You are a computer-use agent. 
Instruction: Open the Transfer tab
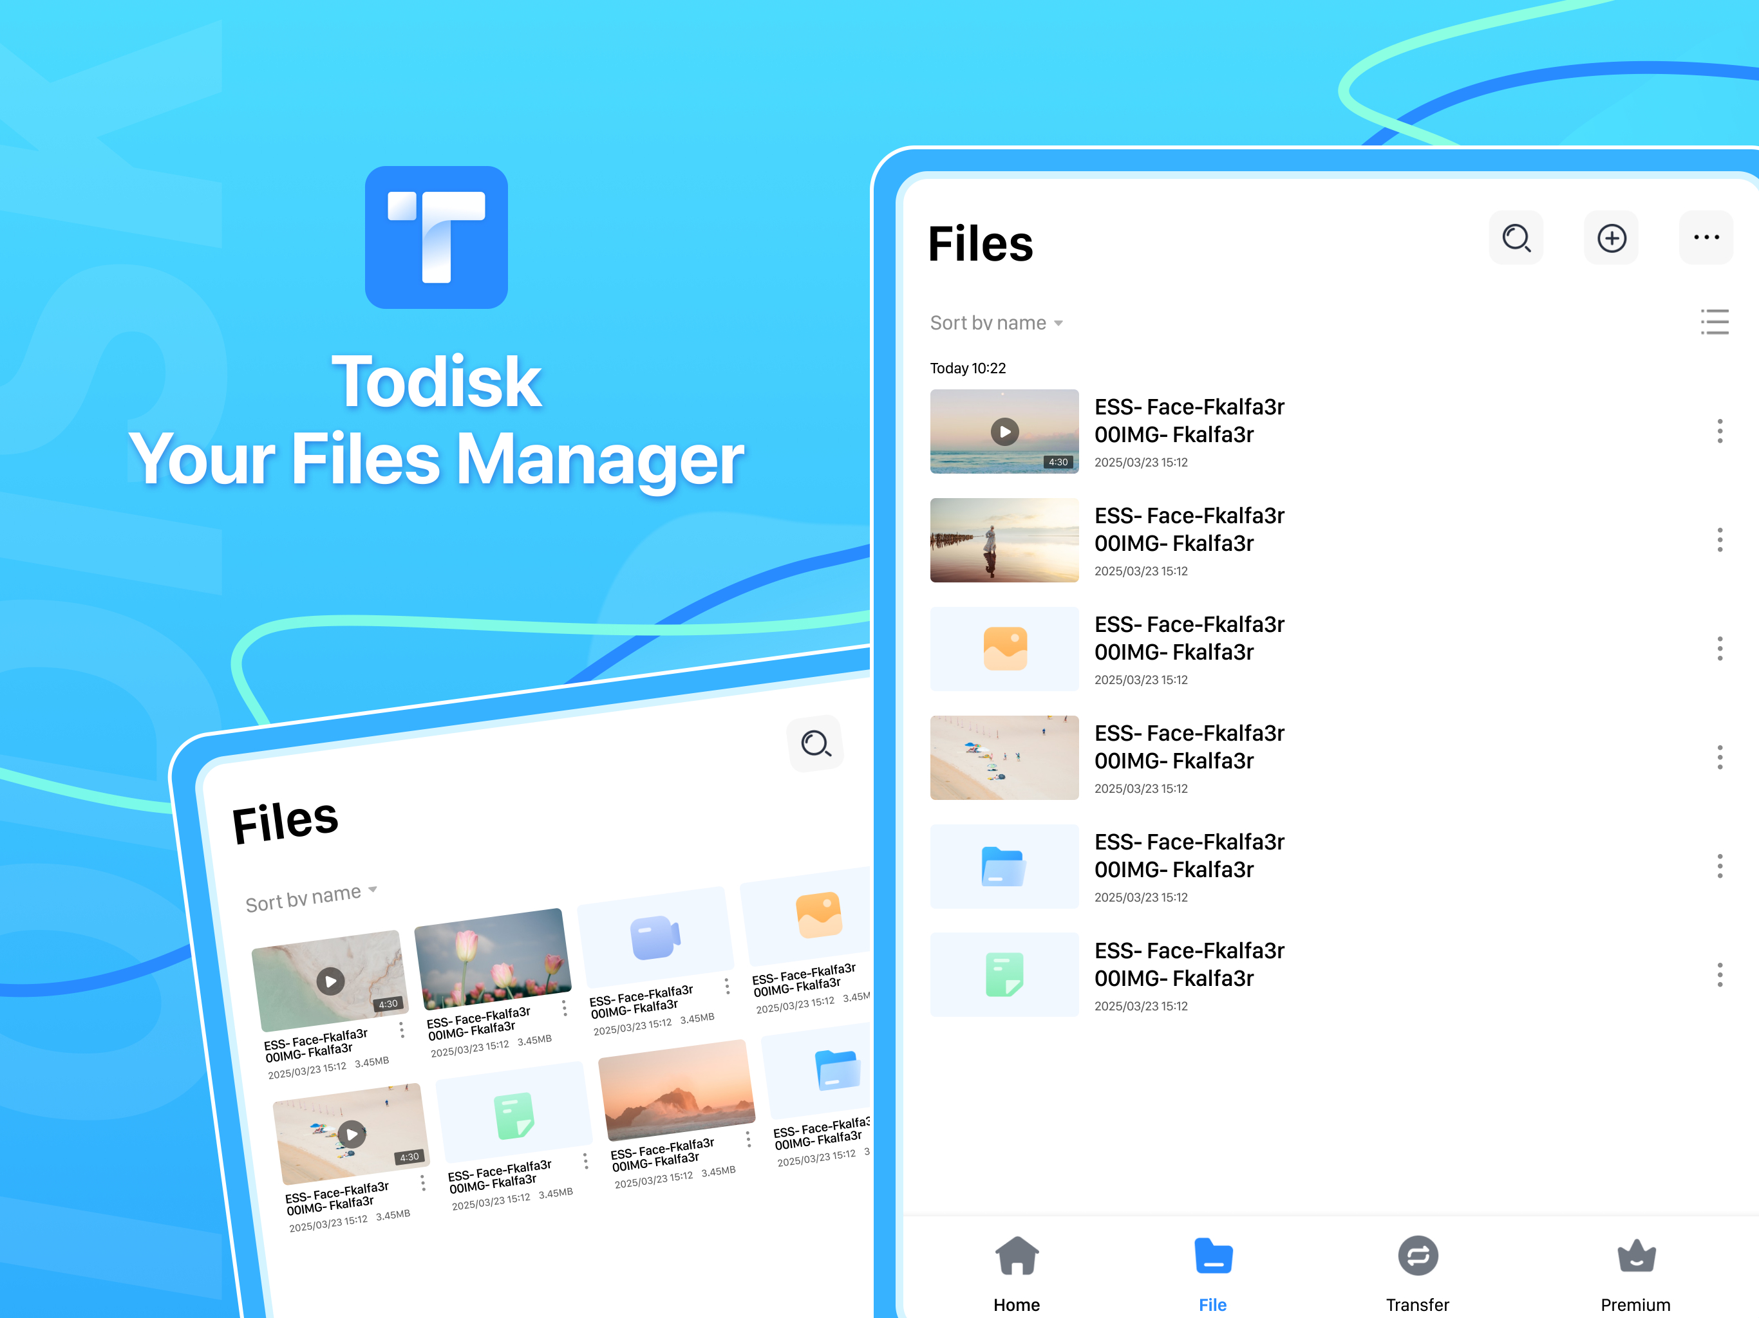click(1417, 1274)
